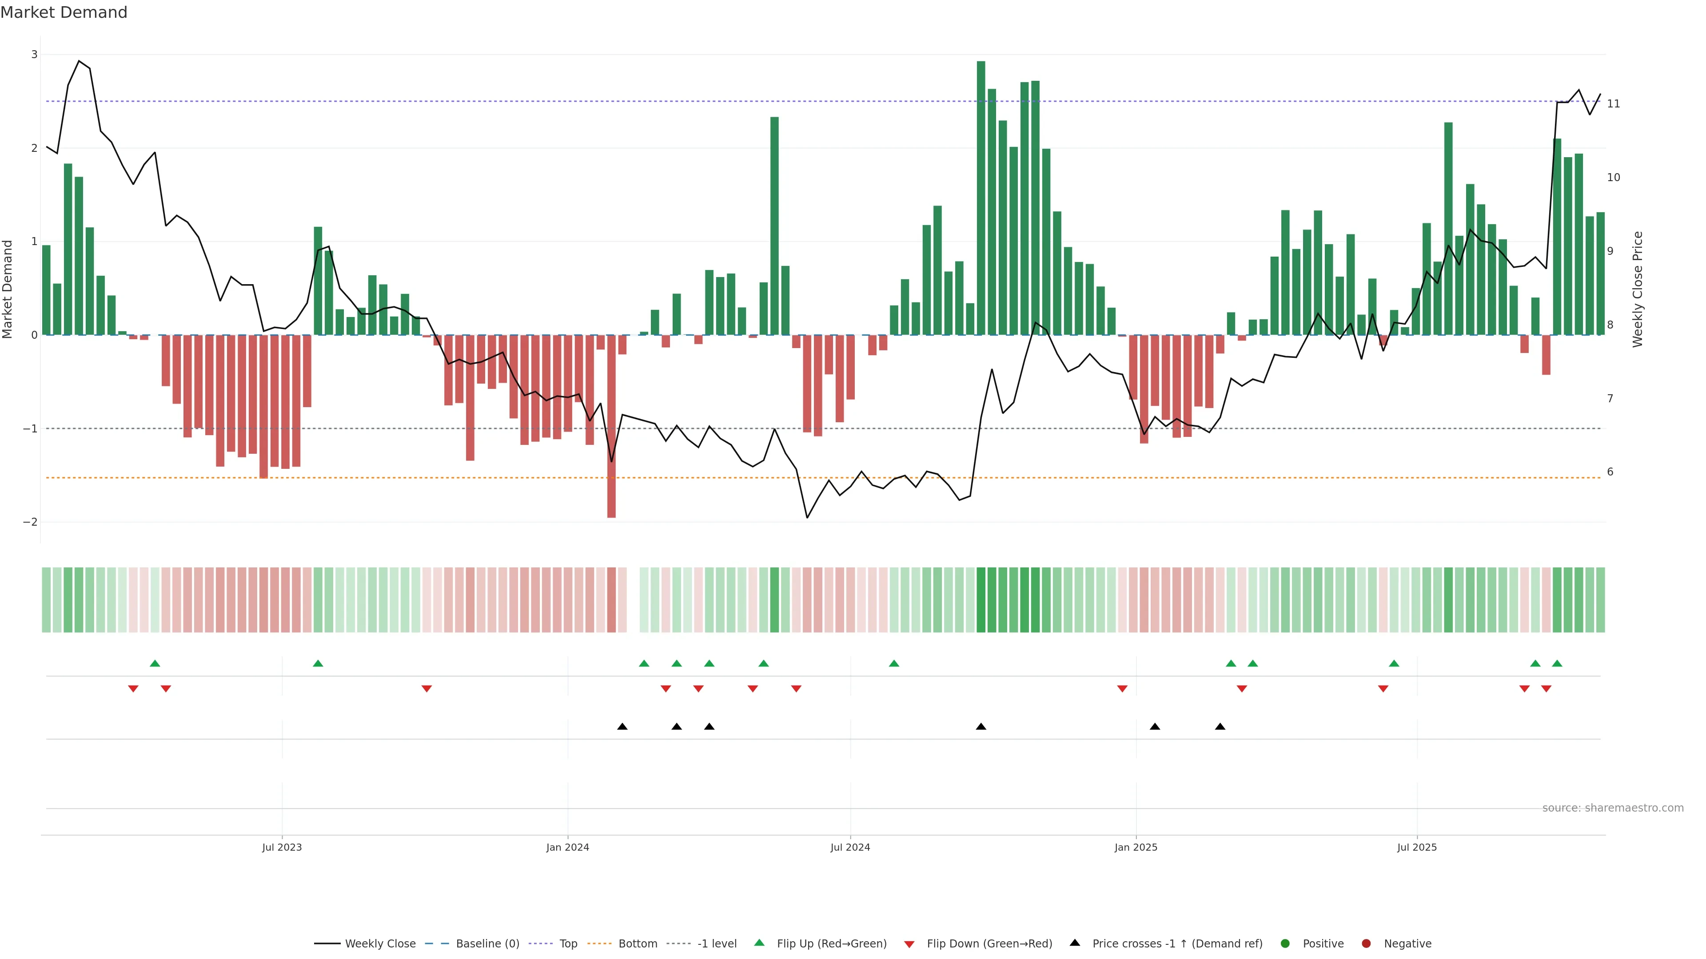Toggle the Top dotted line legend item
This screenshot has width=1706, height=959.
click(x=568, y=944)
